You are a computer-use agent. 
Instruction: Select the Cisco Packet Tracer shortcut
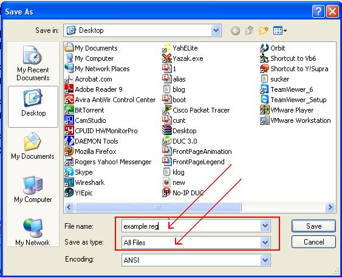click(x=196, y=110)
